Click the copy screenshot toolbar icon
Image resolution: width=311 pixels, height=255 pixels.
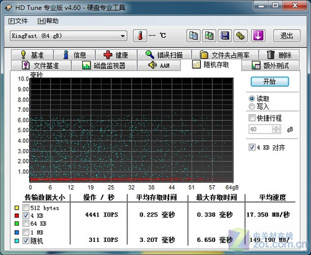click(209, 36)
